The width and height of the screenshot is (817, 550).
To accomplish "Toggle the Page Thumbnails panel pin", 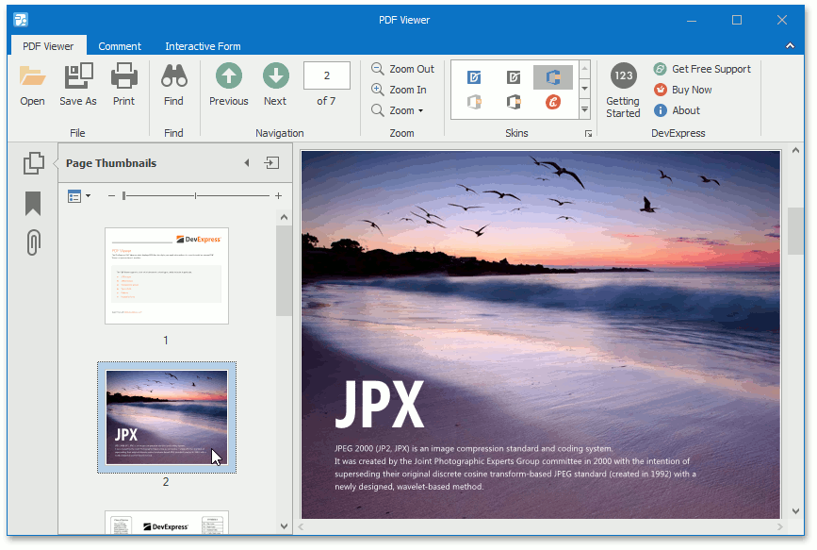I will [x=271, y=163].
